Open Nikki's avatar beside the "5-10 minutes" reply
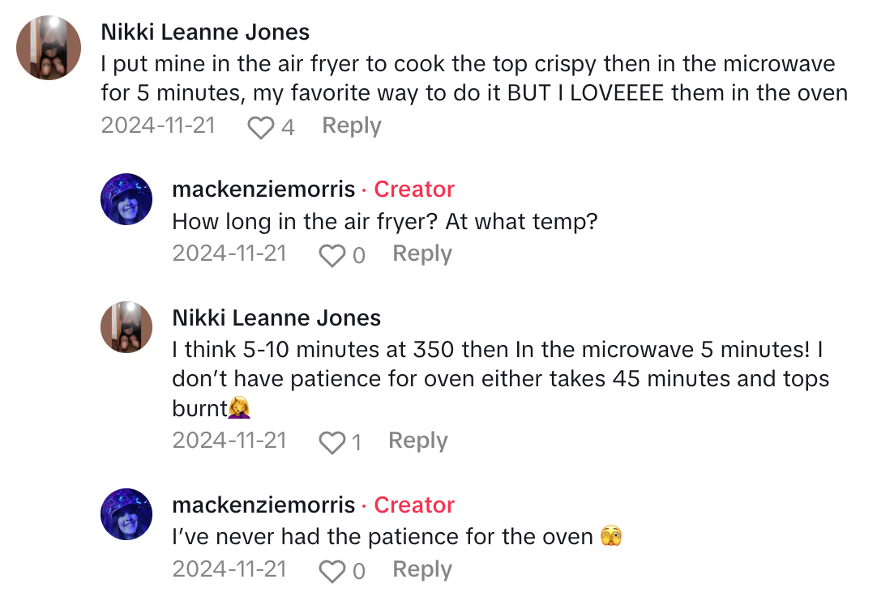 [x=126, y=327]
